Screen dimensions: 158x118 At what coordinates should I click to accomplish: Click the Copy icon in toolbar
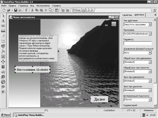click(x=37, y=10)
